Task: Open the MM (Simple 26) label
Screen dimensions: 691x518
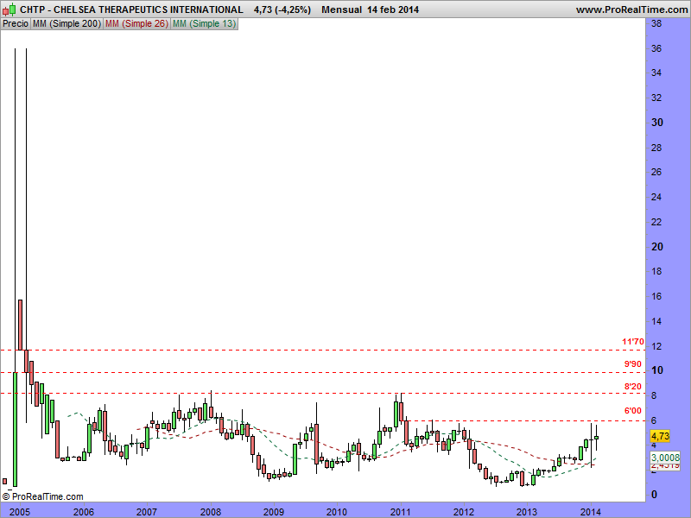Action: (136, 24)
